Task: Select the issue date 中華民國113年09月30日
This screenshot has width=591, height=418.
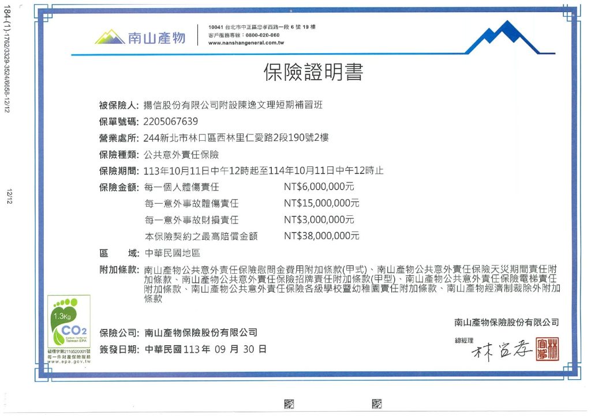Action: pos(205,349)
